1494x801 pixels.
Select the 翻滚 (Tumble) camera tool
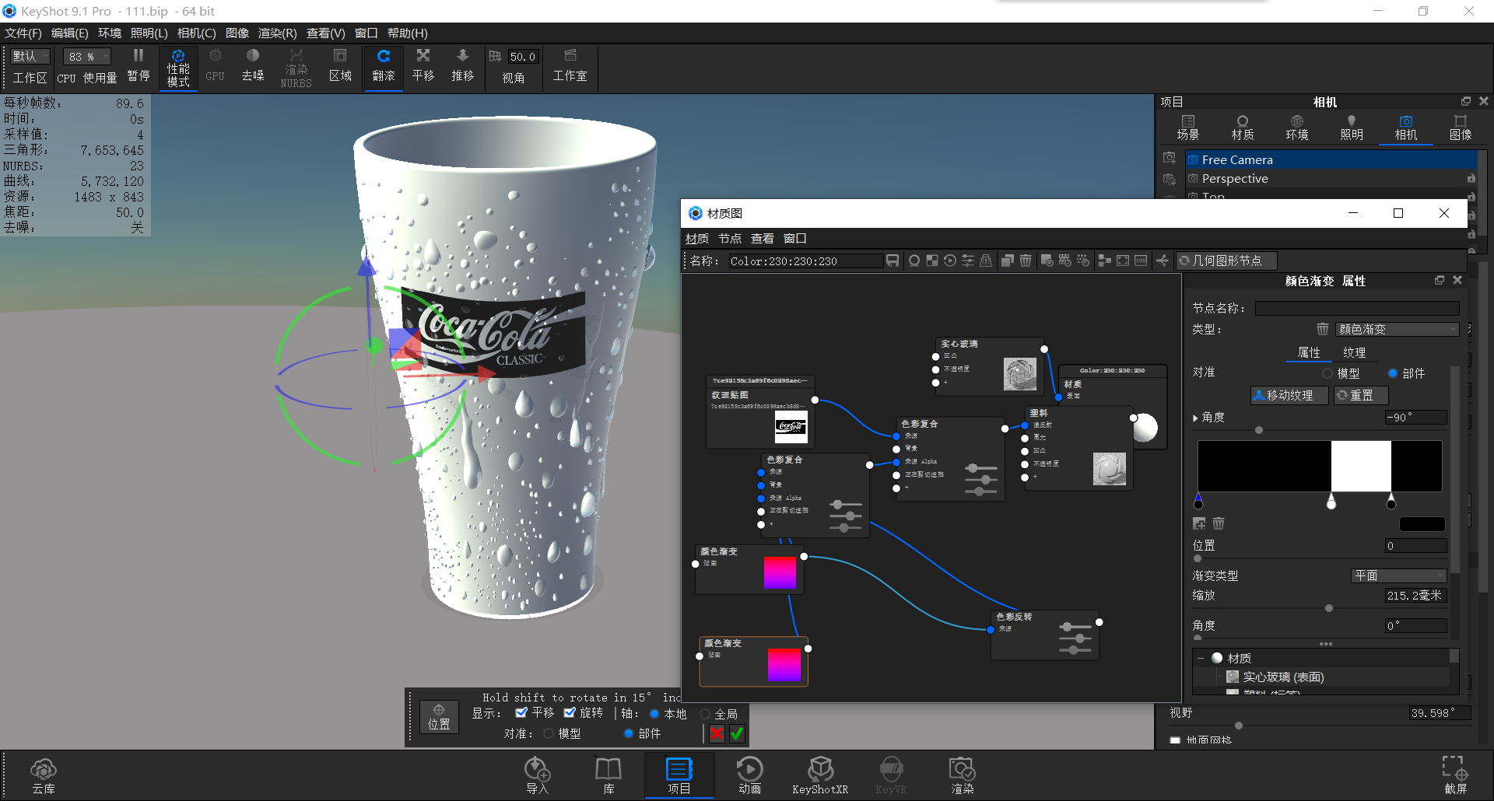point(384,66)
